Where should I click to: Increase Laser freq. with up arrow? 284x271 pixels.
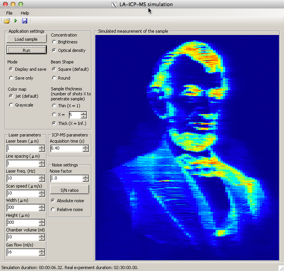[x=42, y=176]
